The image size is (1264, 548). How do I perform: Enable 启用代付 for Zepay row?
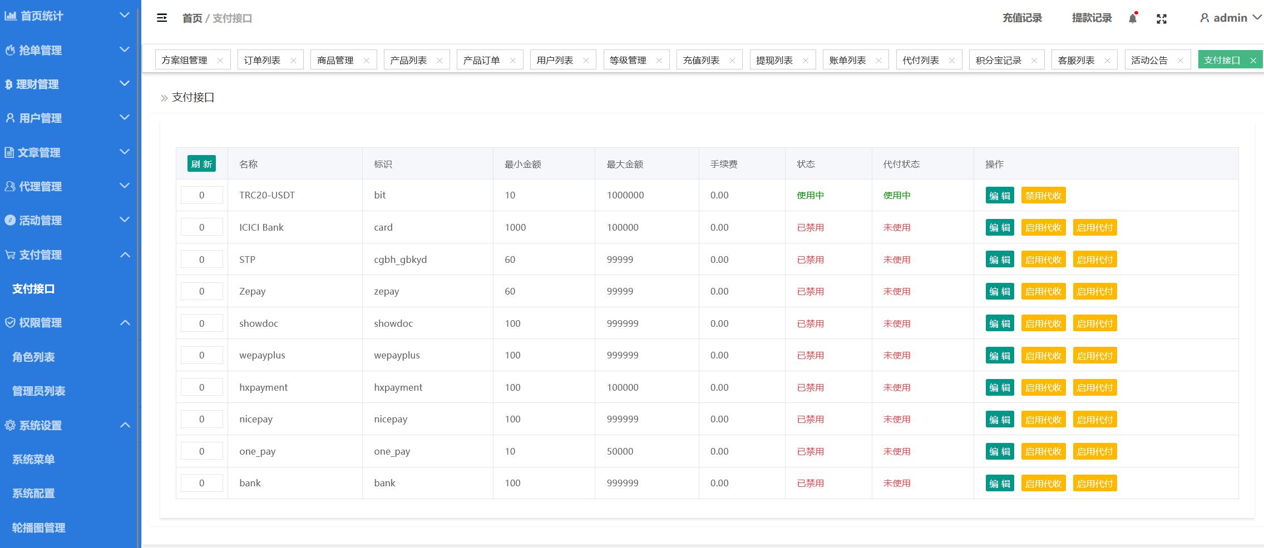pos(1094,291)
